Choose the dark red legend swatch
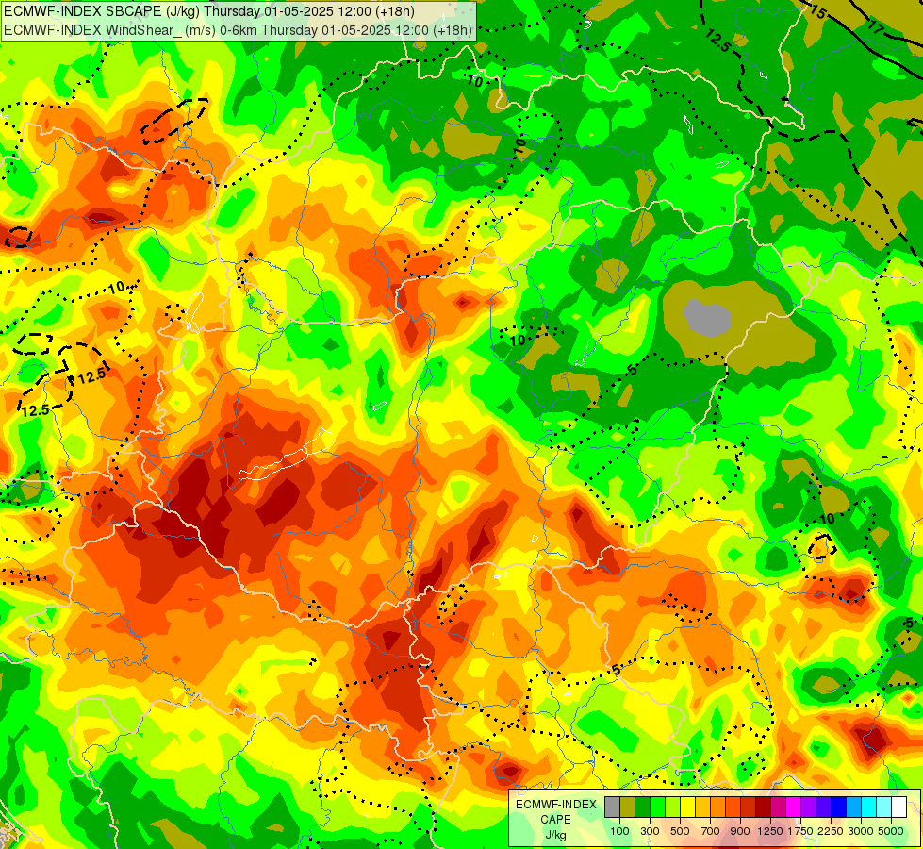Image resolution: width=923 pixels, height=849 pixels. [x=763, y=807]
